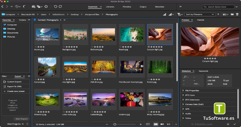Create a new folder
The height and width of the screenshot is (127, 241).
click(232, 14)
